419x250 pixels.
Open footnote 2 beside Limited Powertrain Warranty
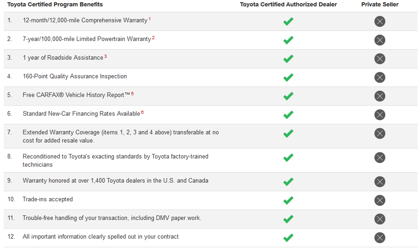153,38
